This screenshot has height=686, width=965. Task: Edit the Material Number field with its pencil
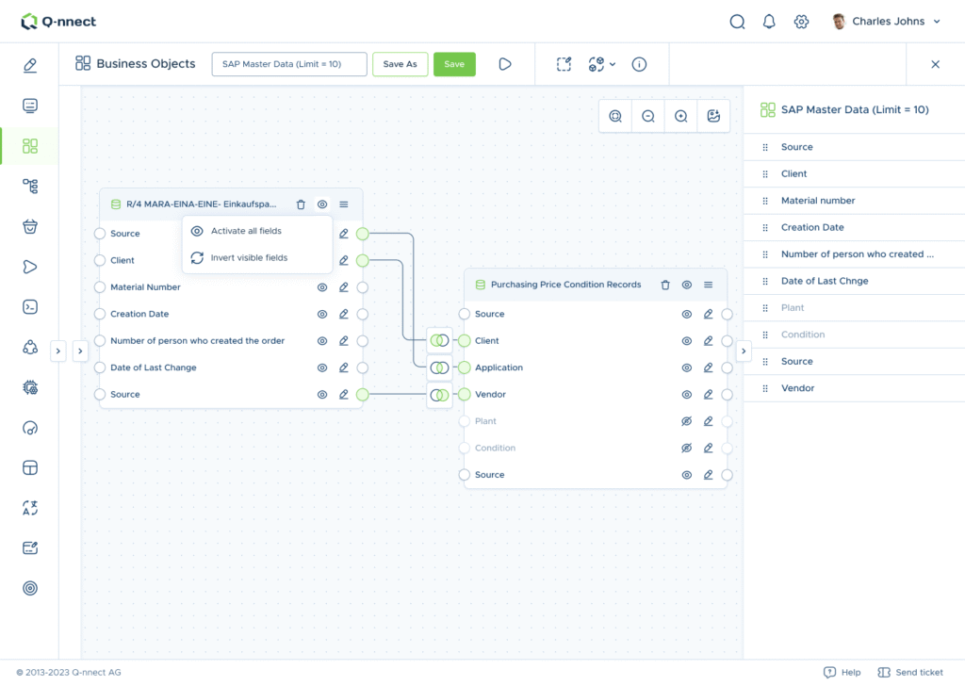pos(343,287)
